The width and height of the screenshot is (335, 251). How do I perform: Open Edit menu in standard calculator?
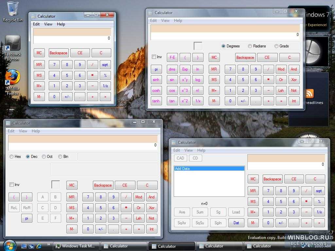tap(36, 24)
